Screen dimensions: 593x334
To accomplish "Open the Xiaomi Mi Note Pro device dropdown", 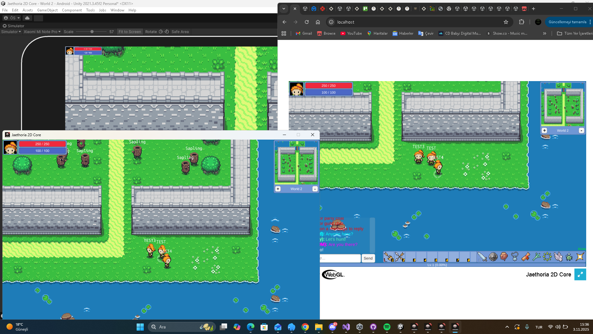I will 42,32.
